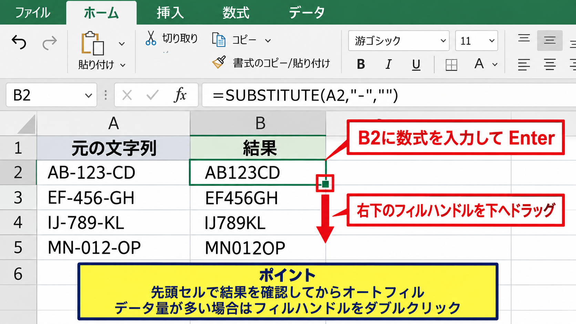Select column B header
The height and width of the screenshot is (324, 576).
[x=258, y=123]
